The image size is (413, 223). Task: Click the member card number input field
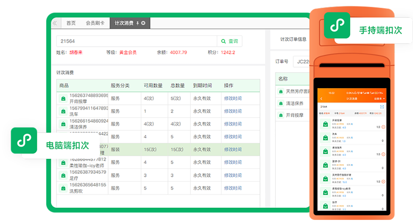pos(137,41)
